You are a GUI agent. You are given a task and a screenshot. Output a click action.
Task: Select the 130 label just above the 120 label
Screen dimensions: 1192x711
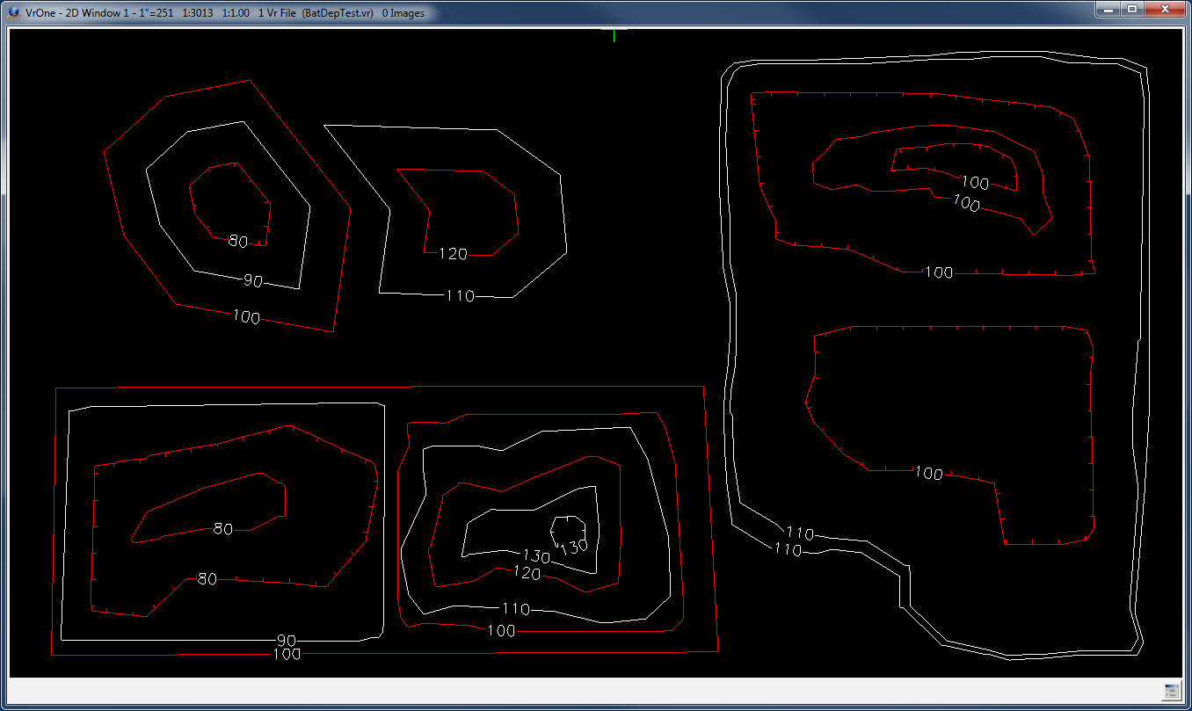(535, 556)
